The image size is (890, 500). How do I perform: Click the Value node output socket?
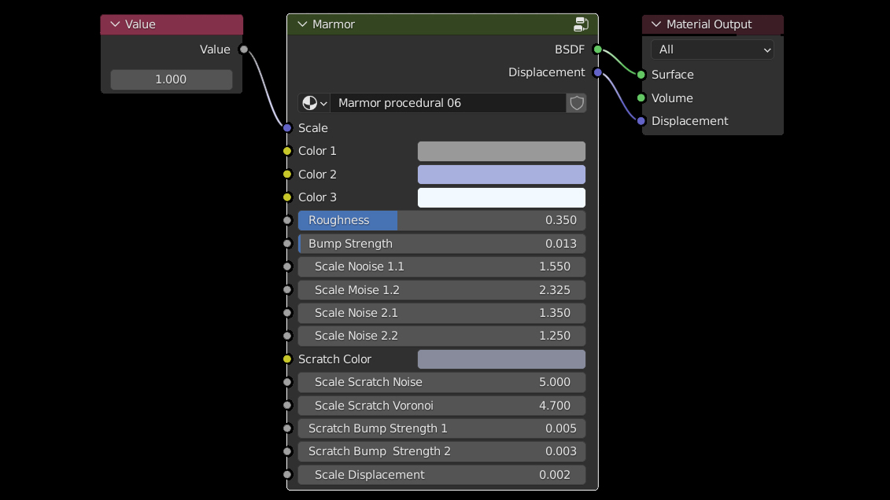click(244, 50)
